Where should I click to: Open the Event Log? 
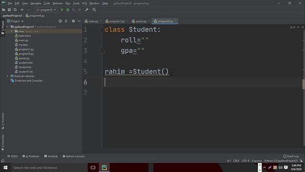click(291, 156)
